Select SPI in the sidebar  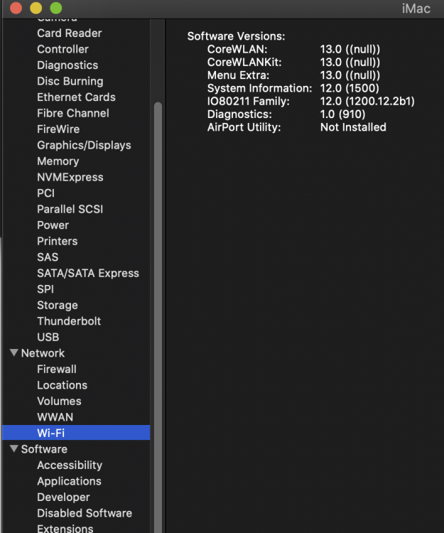tap(45, 289)
